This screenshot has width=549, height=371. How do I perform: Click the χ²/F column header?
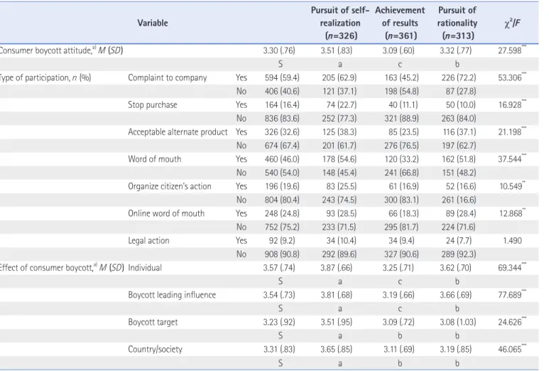pyautogui.click(x=512, y=23)
